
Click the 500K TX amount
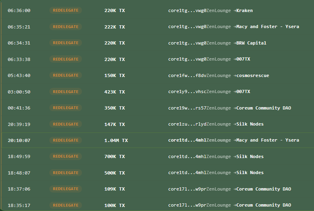(x=114, y=173)
